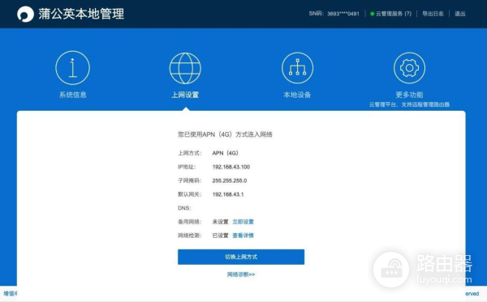Click the 上网设置 tab label

pos(185,95)
